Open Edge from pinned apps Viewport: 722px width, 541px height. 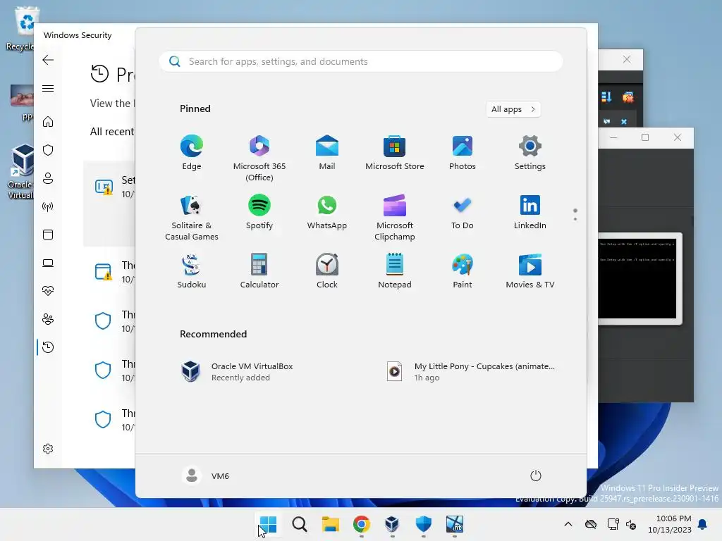pos(192,153)
